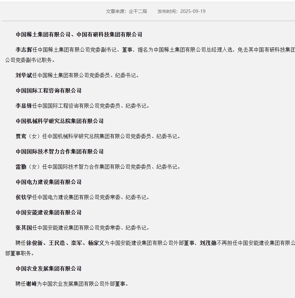
Task: Click the bold name '李志辉'
Action: (24, 50)
